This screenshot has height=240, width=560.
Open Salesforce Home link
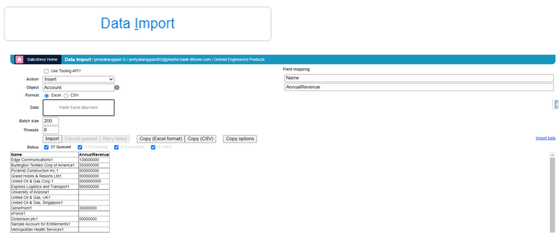[42, 60]
